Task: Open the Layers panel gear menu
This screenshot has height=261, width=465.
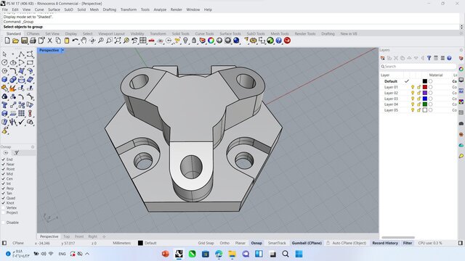Action: click(x=461, y=50)
